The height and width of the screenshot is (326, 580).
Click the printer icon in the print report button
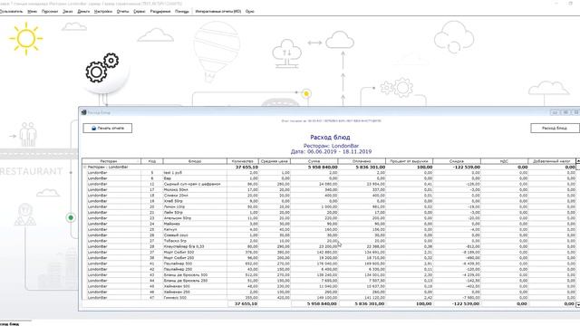93,129
